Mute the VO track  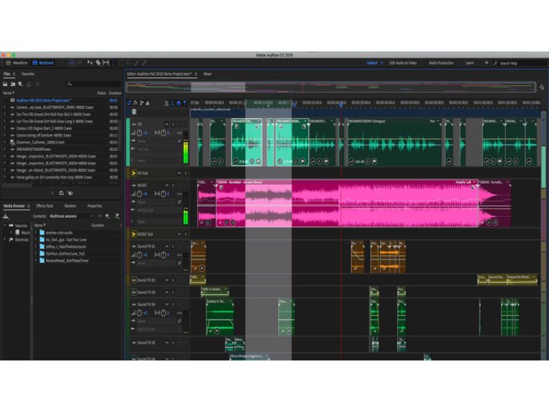[167, 124]
